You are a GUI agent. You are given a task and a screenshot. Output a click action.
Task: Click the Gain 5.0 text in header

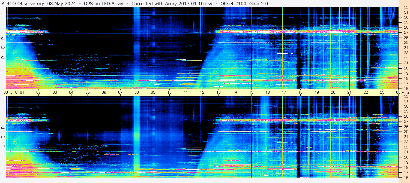[x=259, y=4]
